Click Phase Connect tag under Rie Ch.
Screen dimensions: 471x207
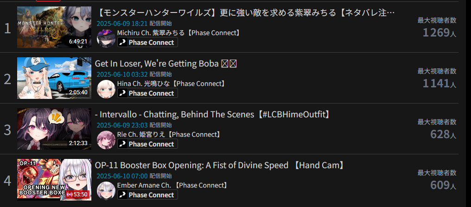point(147,144)
